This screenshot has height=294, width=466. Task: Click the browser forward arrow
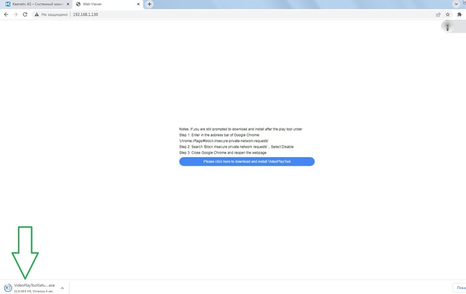pos(15,14)
